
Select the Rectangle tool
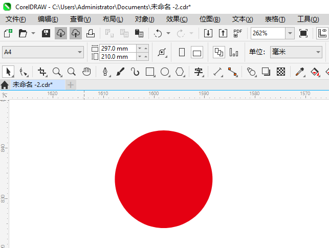[150, 72]
